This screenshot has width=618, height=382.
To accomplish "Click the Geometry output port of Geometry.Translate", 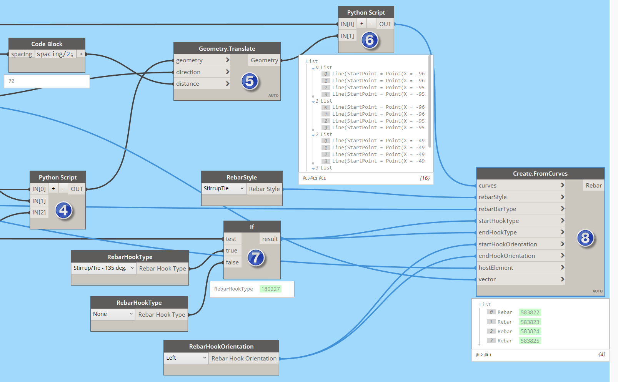I will [x=264, y=60].
